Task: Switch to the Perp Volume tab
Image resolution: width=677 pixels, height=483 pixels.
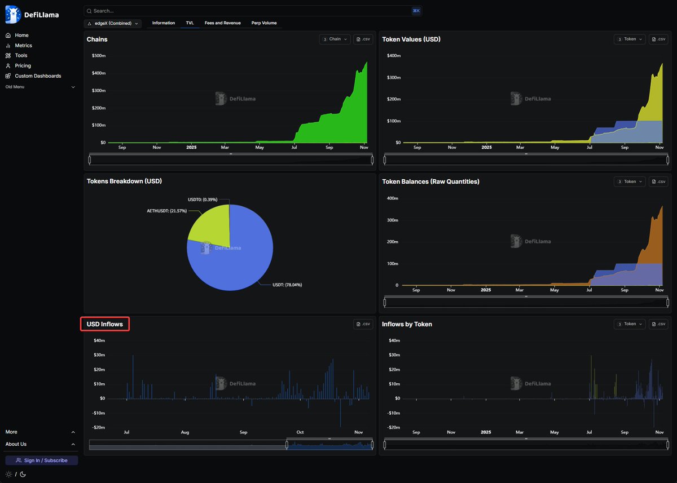Action: coord(264,23)
